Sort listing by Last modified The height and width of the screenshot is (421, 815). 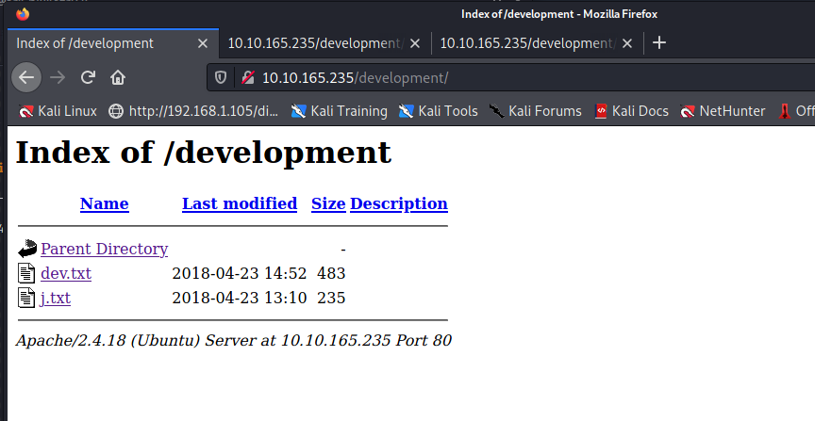(240, 203)
